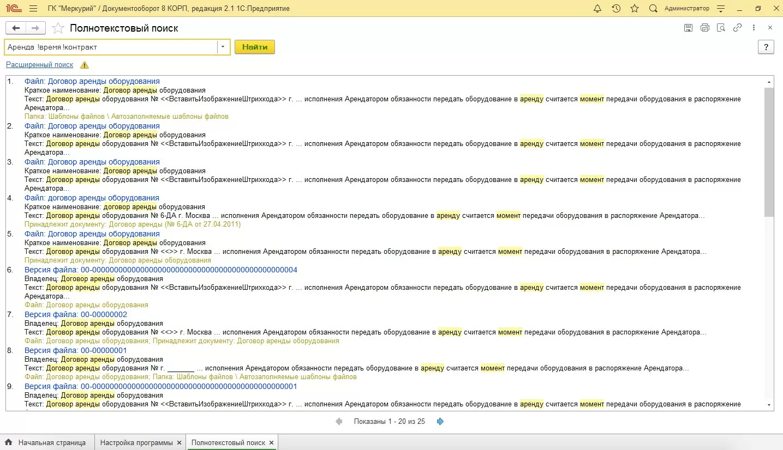The height and width of the screenshot is (450, 783).
Task: Open service settings menu dropdown
Action: (721, 9)
